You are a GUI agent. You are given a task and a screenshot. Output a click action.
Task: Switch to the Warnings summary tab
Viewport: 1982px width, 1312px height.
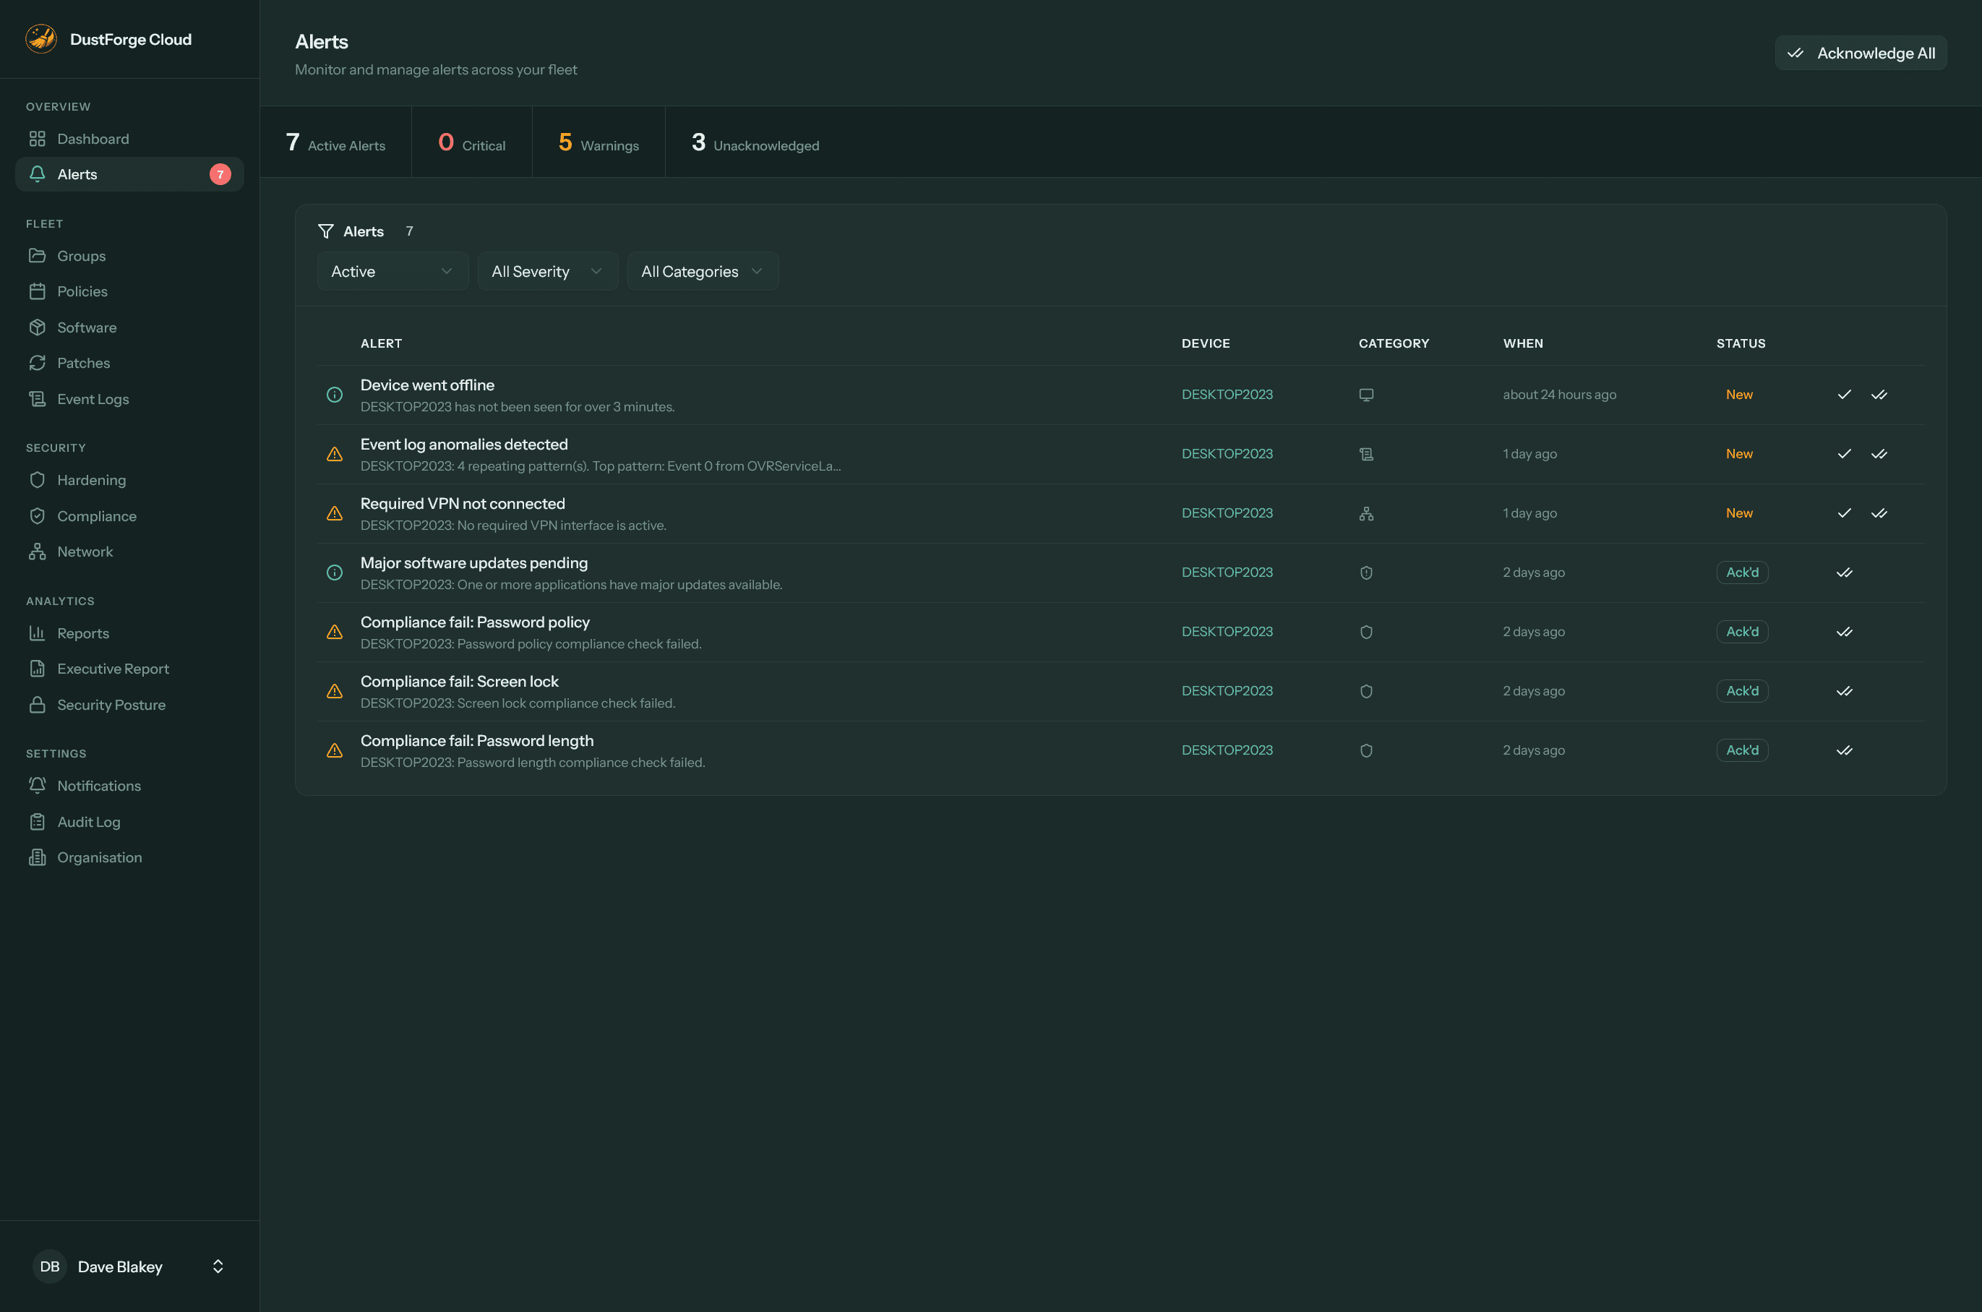[x=599, y=142]
